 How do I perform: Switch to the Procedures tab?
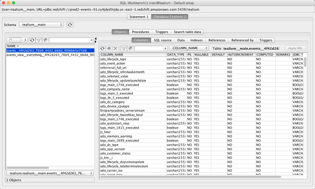(140, 32)
